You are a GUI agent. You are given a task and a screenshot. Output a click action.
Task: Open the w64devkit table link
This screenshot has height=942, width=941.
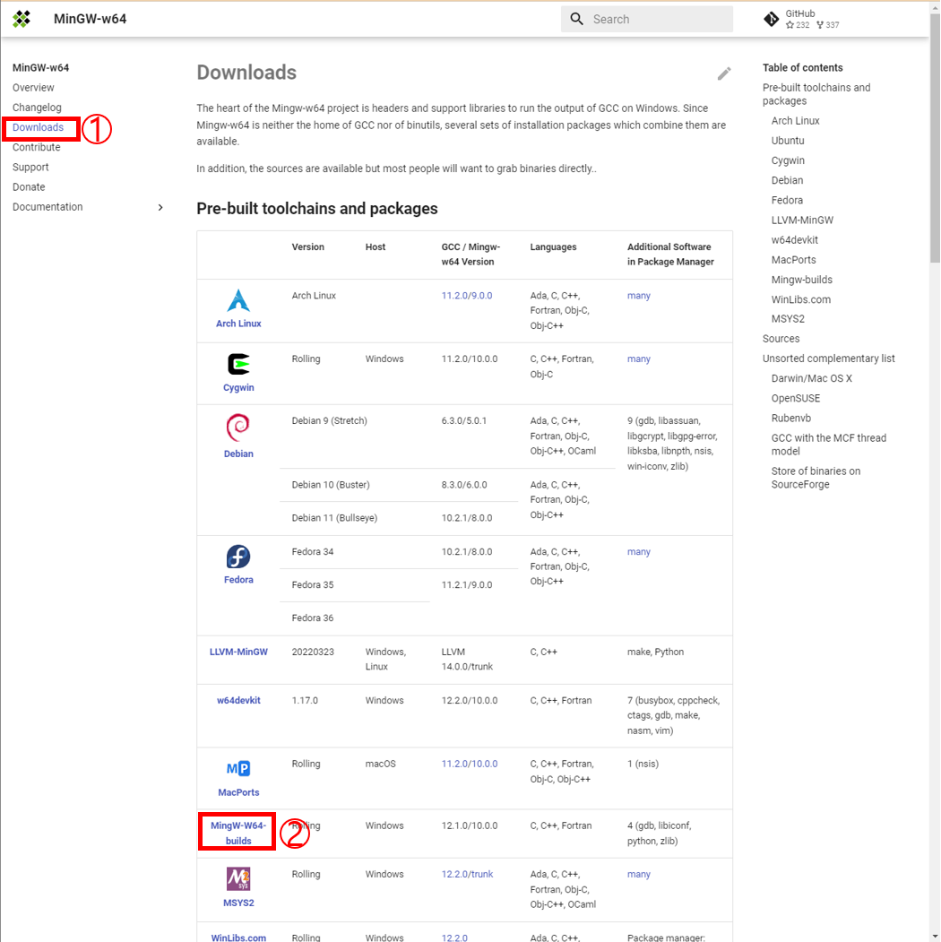click(x=238, y=701)
